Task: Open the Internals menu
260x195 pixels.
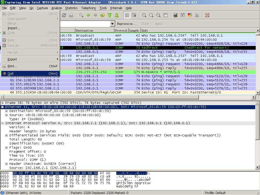Action: [116, 8]
